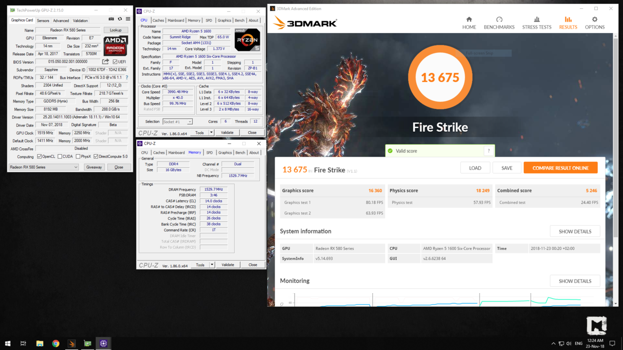Click the Giveaway button in GPU-Z
This screenshot has width=623, height=350.
[x=94, y=167]
